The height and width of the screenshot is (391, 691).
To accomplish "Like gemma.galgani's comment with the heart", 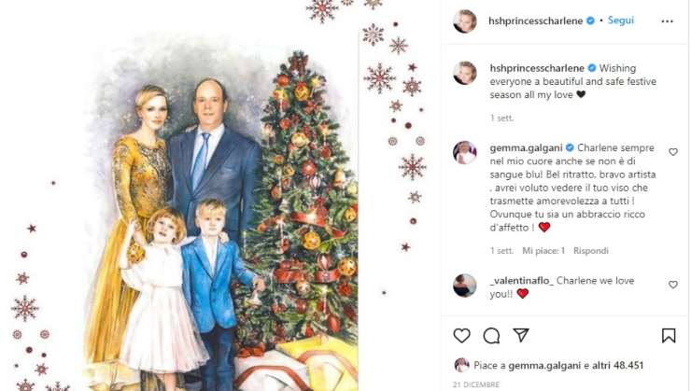I will coord(673,152).
